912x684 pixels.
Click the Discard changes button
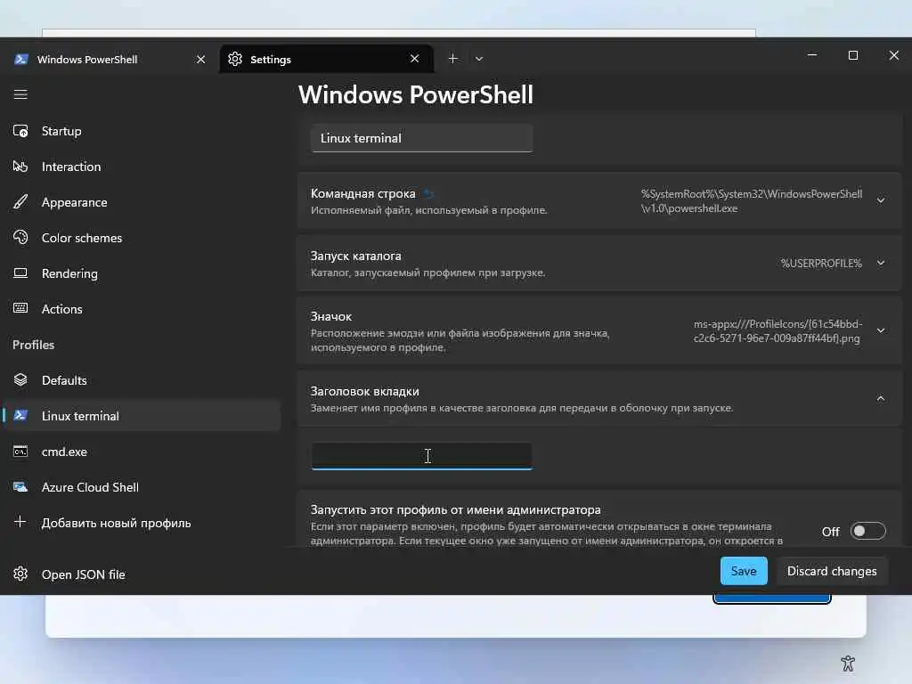tap(832, 571)
